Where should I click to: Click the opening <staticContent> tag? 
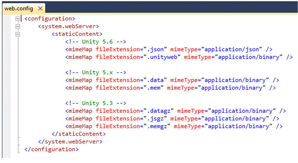pos(77,34)
